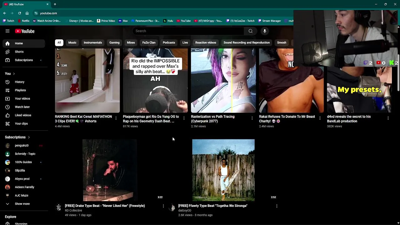This screenshot has width=400, height=225.
Task: Expand the Subscriptions section header
Action: click(x=17, y=137)
